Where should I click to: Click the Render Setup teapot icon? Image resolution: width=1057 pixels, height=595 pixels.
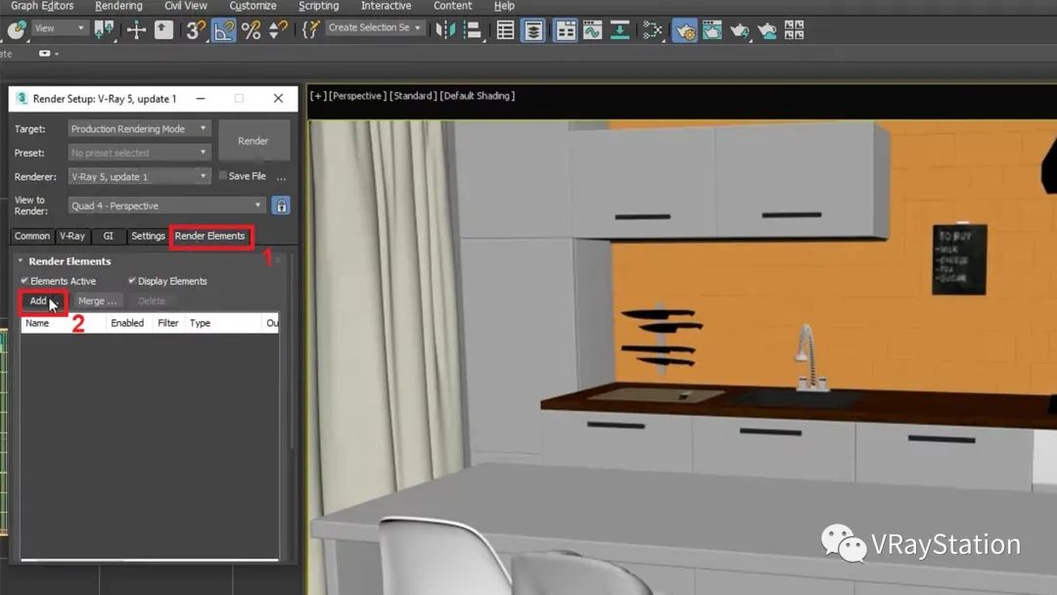(684, 29)
